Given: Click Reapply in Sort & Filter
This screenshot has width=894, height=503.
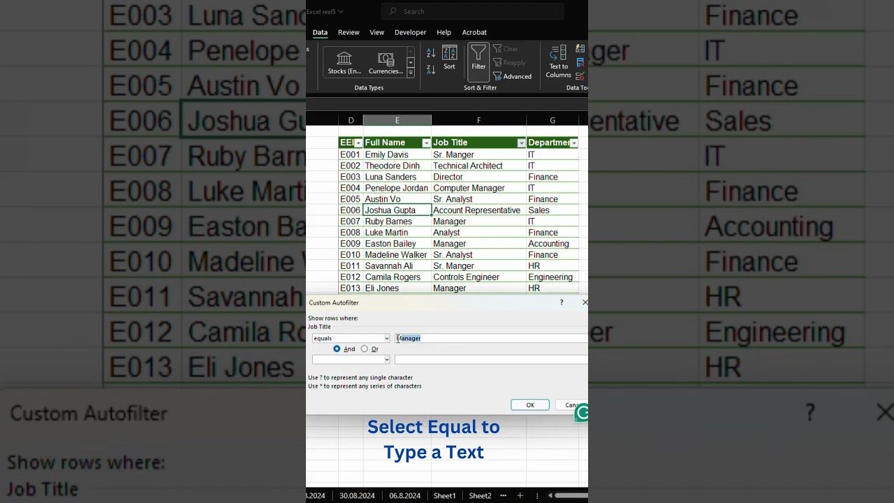Looking at the screenshot, I should [509, 63].
